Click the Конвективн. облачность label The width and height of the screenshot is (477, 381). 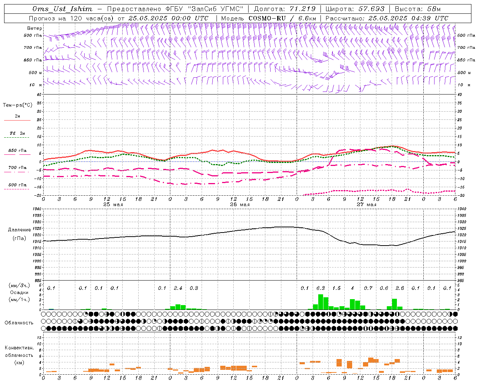(x=19, y=352)
